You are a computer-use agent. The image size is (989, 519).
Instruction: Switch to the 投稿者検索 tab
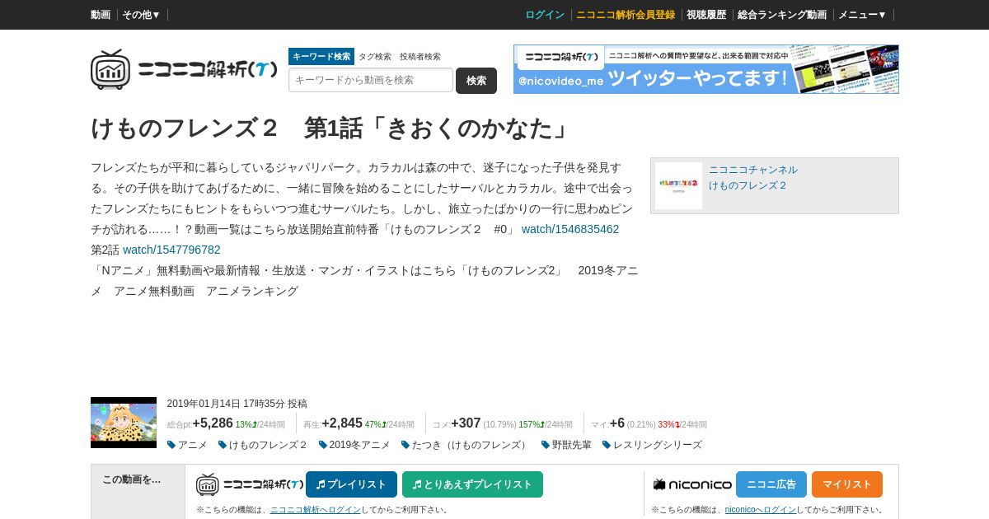point(420,57)
